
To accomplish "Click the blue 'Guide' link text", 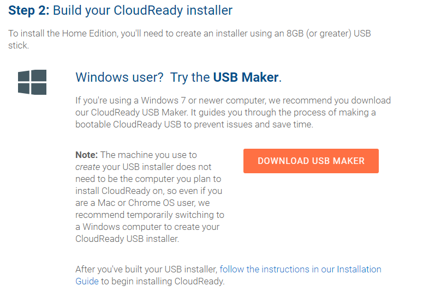I will click(87, 281).
